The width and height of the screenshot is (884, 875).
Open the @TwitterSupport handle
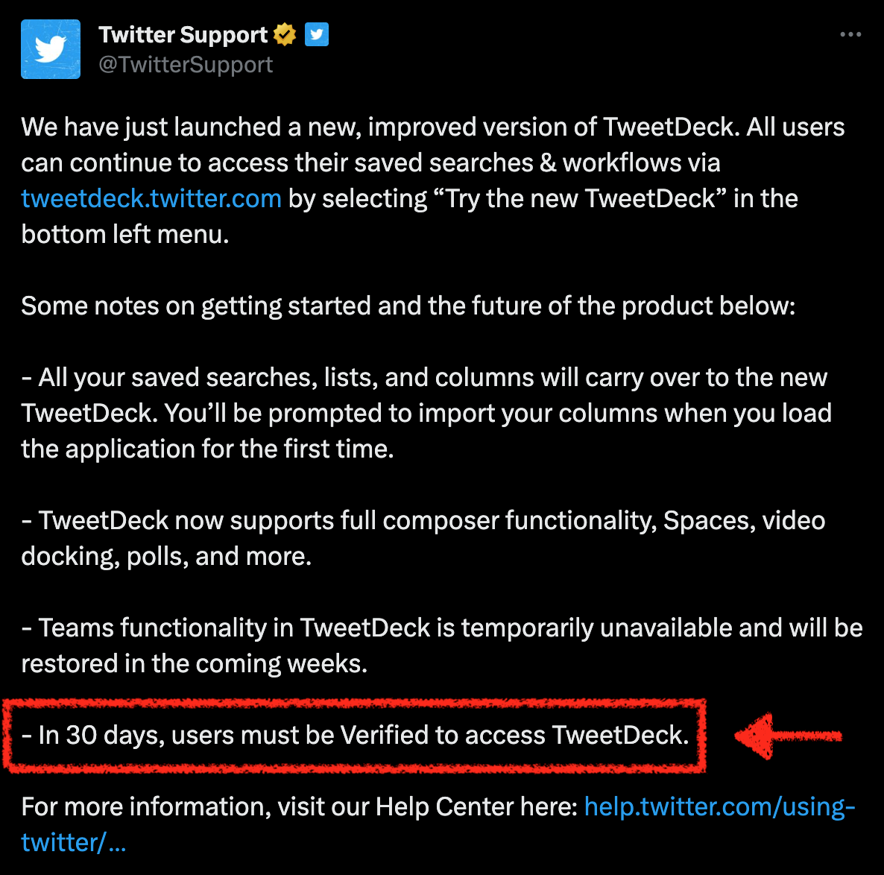[x=186, y=64]
